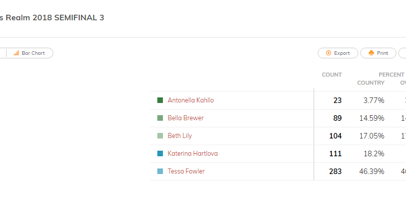
Task: Click Beth Lily light green swatch
Action: pos(160,136)
